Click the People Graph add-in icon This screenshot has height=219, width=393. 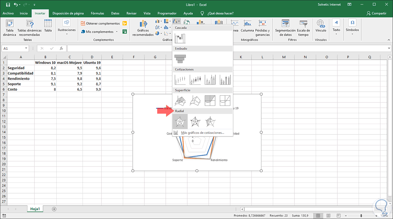tap(124, 32)
